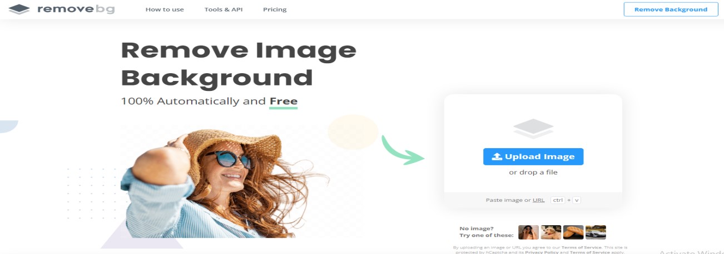Click the upload arrow icon inside Upload Image button
Image resolution: width=724 pixels, height=254 pixels.
497,156
